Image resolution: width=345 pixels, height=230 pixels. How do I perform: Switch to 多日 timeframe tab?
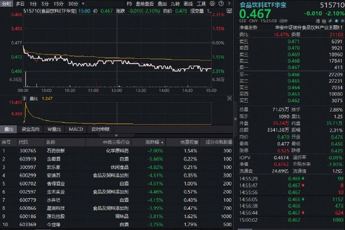(20, 4)
